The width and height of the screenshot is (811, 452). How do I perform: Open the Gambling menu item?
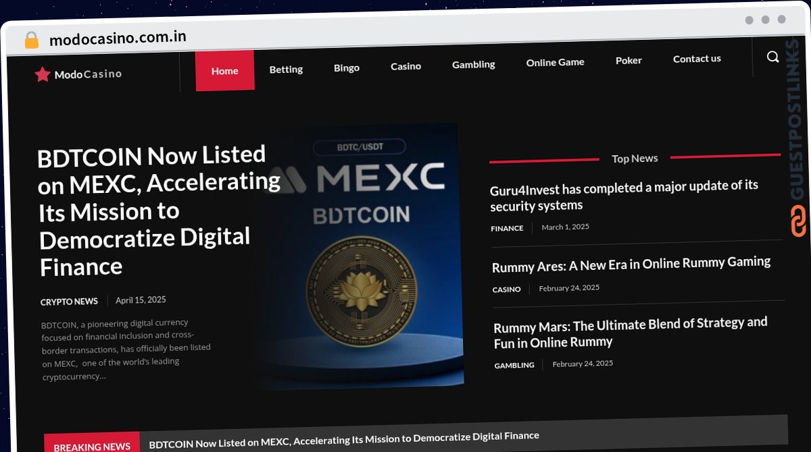click(474, 64)
